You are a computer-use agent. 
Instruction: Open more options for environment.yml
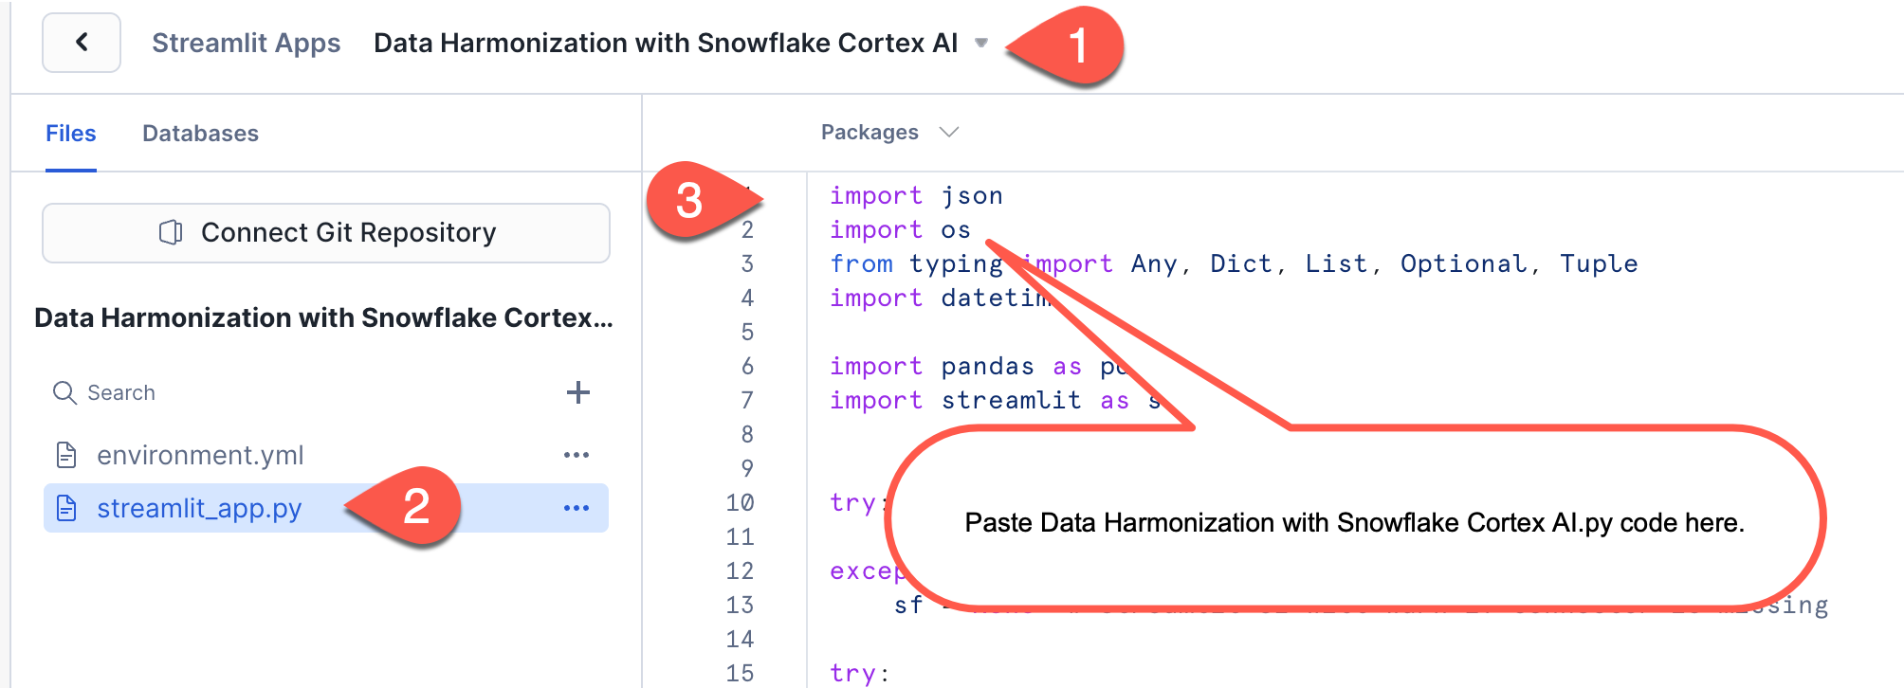[576, 455]
